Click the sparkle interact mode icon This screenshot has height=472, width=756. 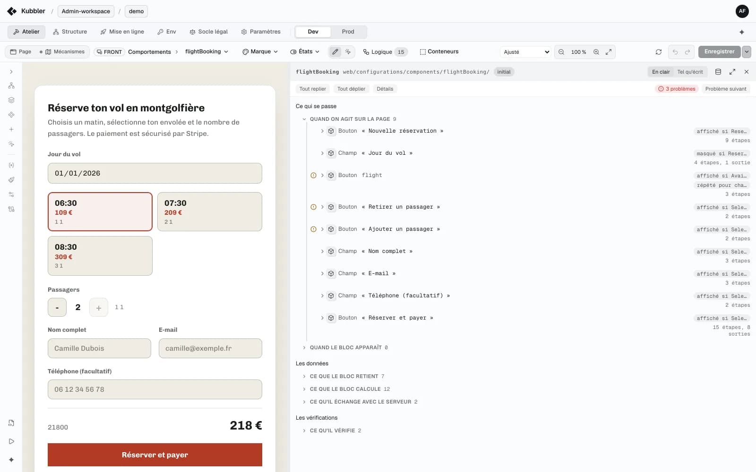coord(348,52)
